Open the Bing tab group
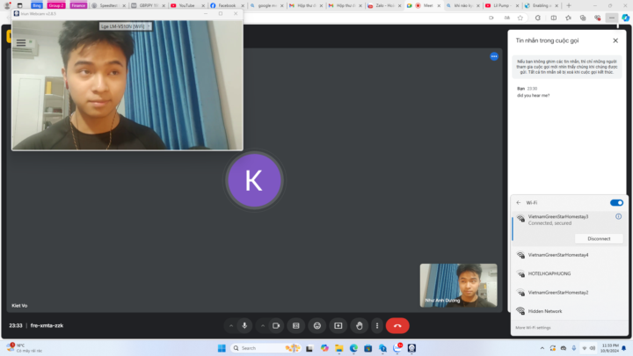This screenshot has width=633, height=356. pos(37,5)
